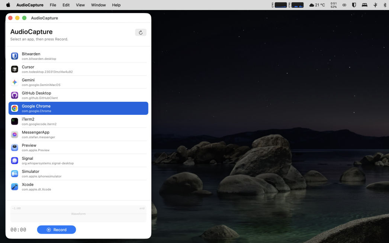Image resolution: width=389 pixels, height=243 pixels.
Task: Click bundle ID com.google.GeminiMacOS
Action: (41, 85)
